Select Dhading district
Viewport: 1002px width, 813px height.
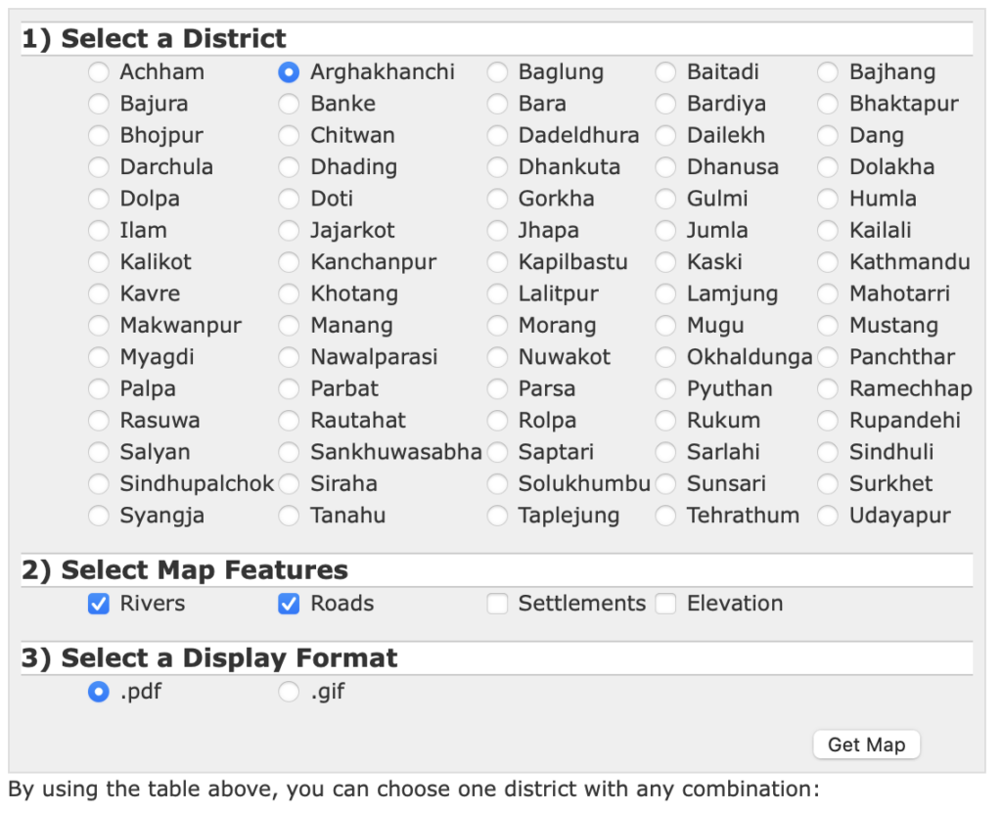pyautogui.click(x=289, y=167)
